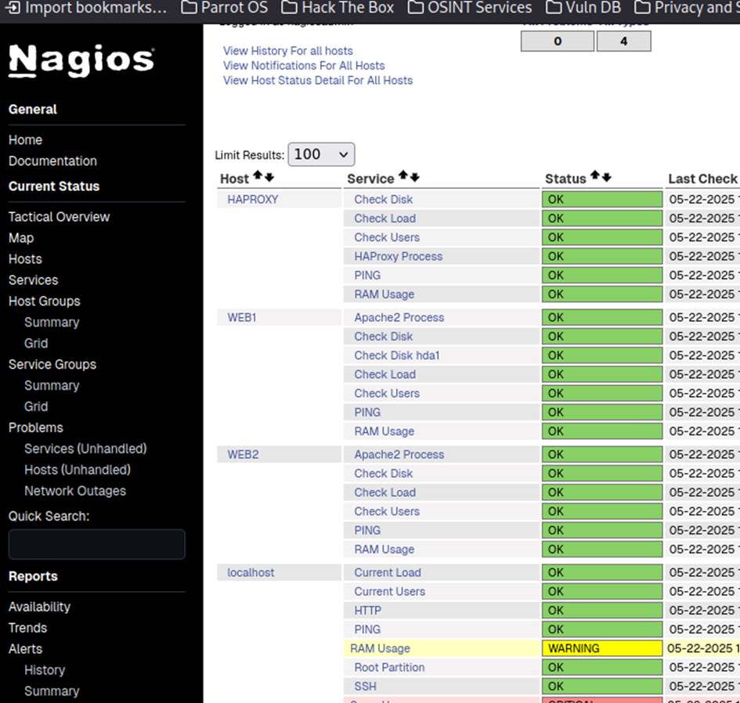This screenshot has width=740, height=703.
Task: Open the SSH service on localhost
Action: (x=365, y=686)
